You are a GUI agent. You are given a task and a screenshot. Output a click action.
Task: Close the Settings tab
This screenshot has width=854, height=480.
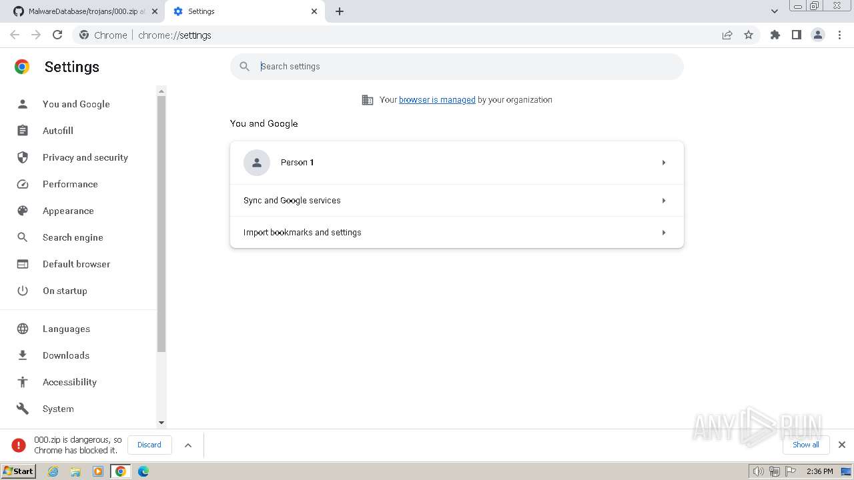[314, 11]
